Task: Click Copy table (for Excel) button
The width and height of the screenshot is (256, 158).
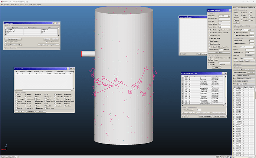Action: 13,45
